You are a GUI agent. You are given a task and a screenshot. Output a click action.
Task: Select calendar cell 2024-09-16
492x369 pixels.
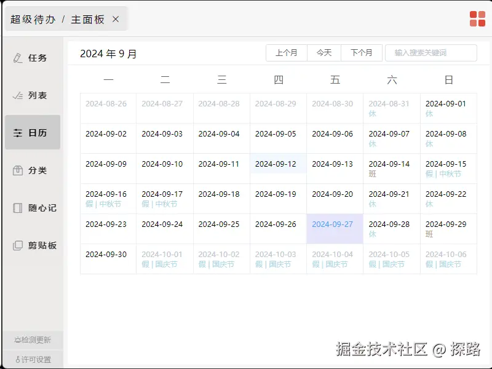[108, 199]
